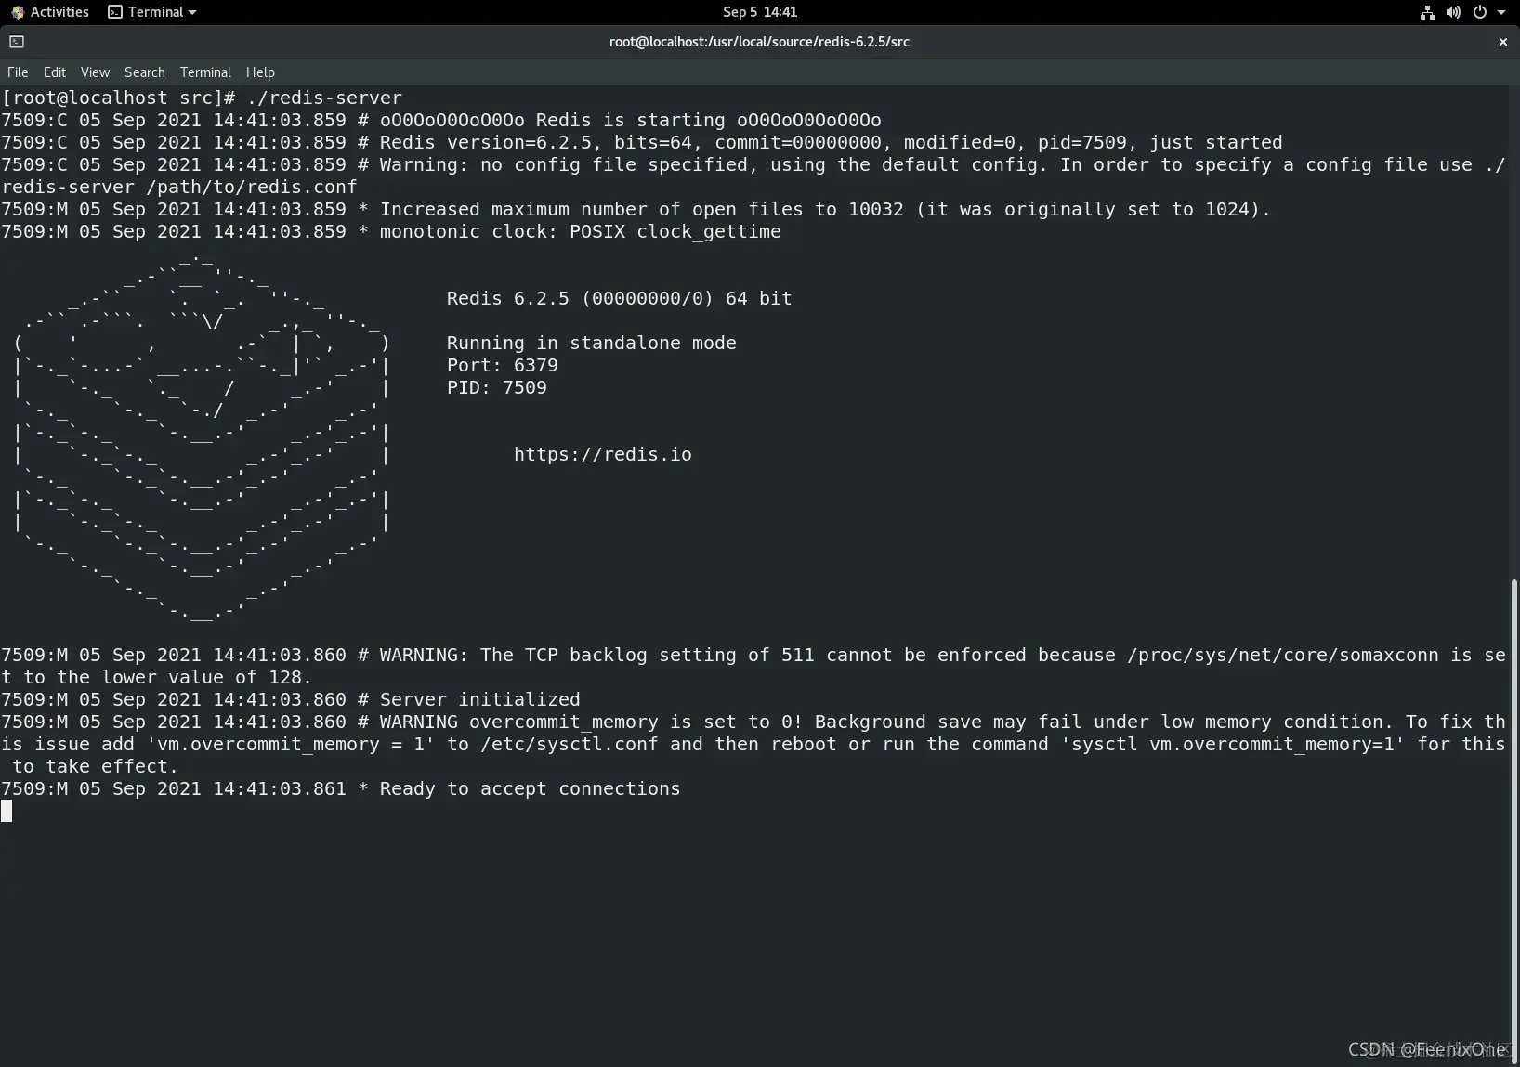Click 'monotonic clock: POSIX clock_gettime' text

pyautogui.click(x=581, y=231)
